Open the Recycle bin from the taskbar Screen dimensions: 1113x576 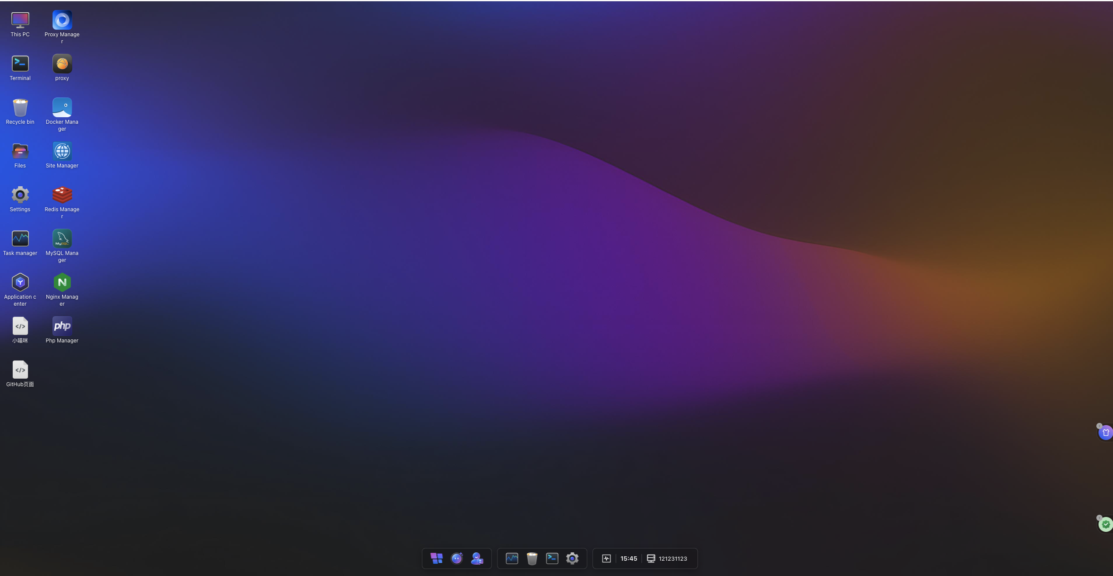[x=532, y=558]
